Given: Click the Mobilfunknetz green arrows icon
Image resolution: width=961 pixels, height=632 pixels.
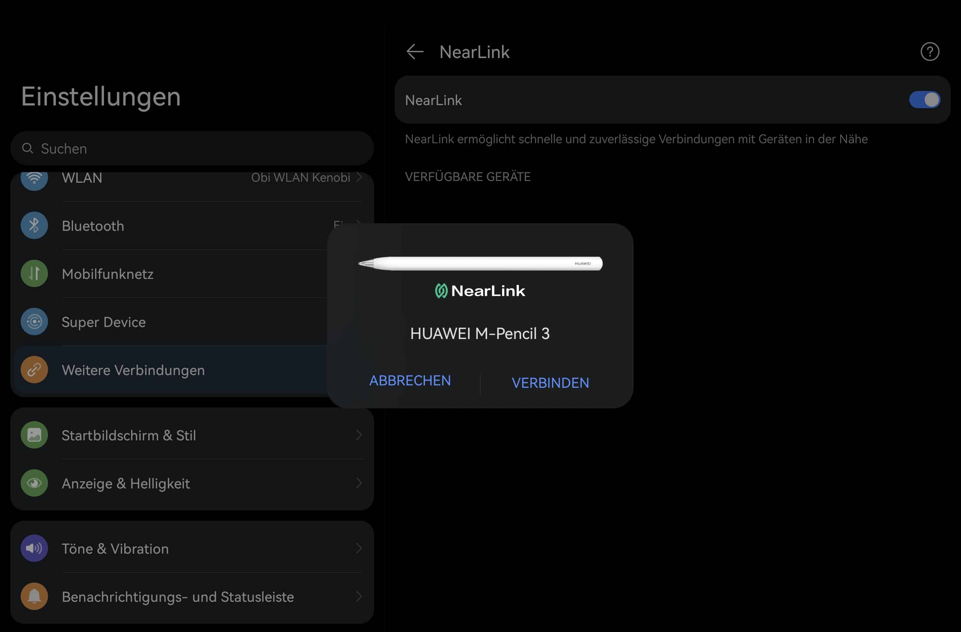Looking at the screenshot, I should coord(34,273).
